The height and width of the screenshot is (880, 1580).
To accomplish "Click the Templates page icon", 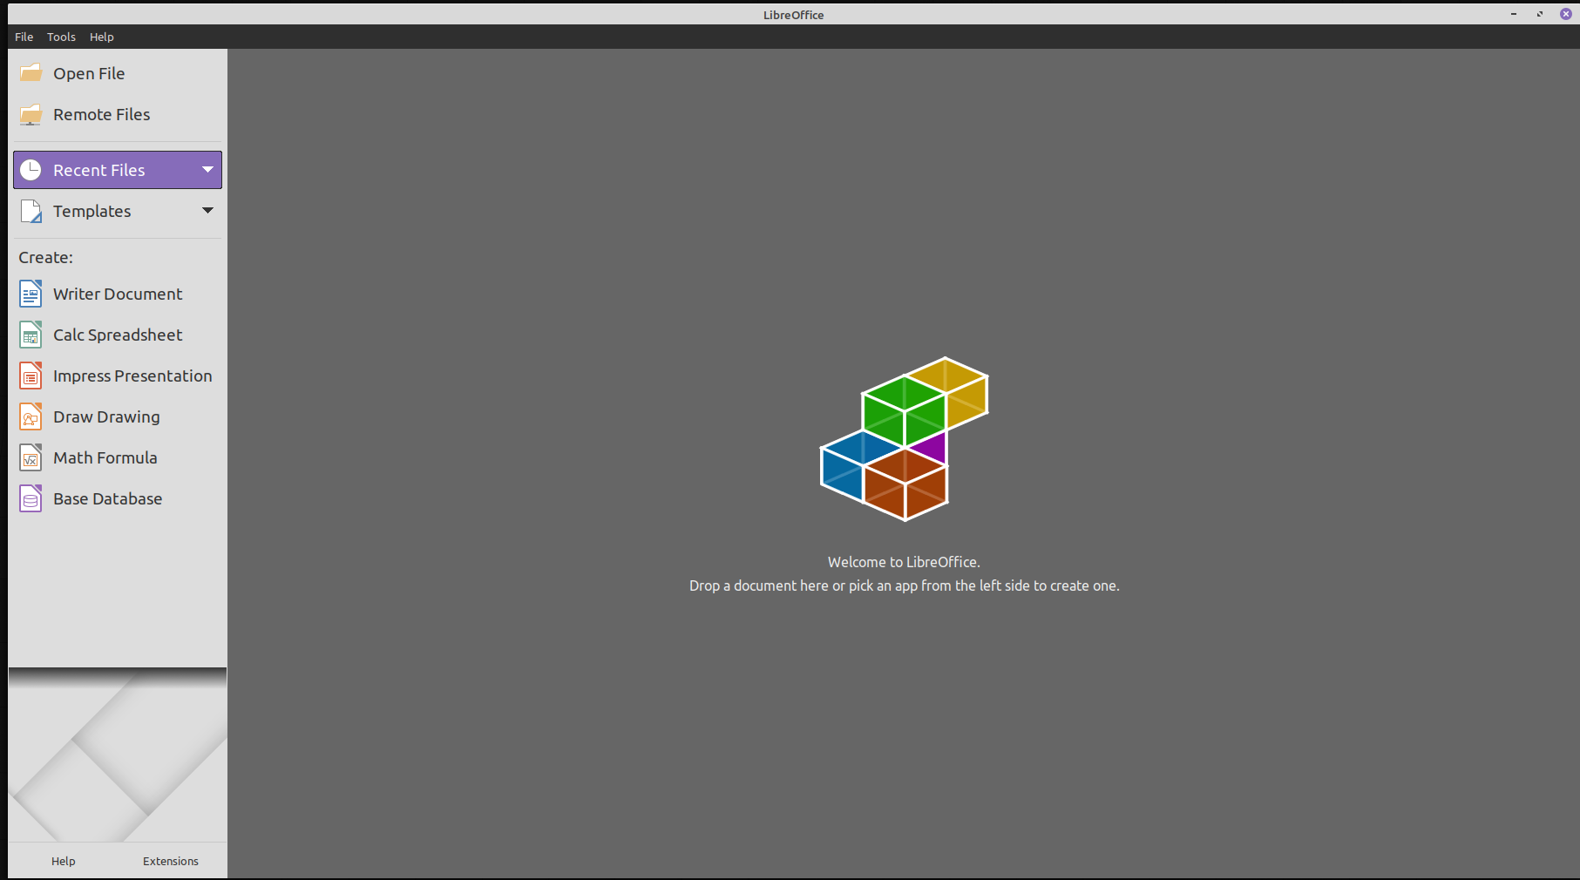I will click(x=31, y=211).
